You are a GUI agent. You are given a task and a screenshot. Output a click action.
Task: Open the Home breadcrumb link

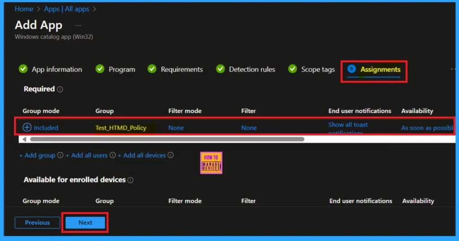(x=24, y=9)
